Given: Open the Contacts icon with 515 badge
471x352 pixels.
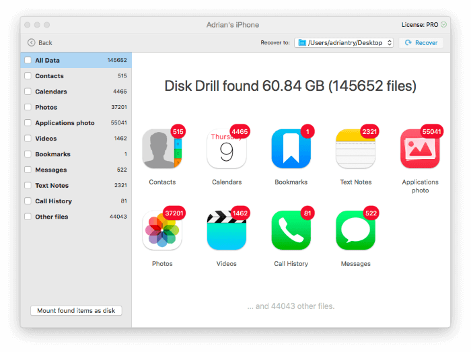Looking at the screenshot, I should tap(162, 148).
